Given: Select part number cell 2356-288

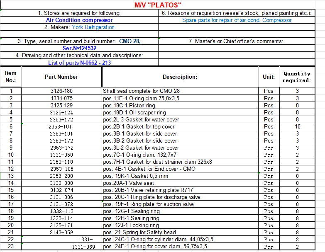Looking at the screenshot, I should [x=61, y=176].
